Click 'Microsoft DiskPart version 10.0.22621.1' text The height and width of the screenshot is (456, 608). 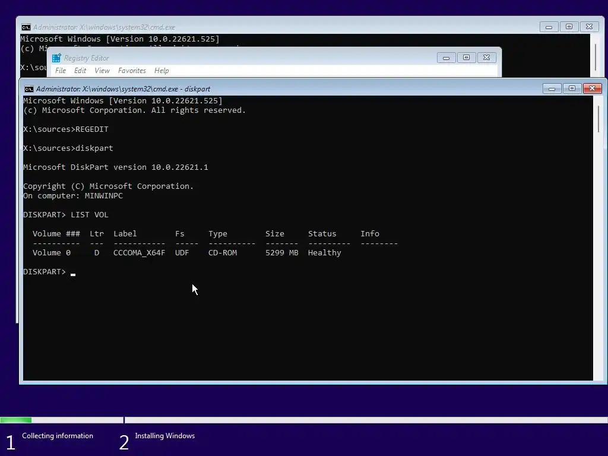[x=116, y=167]
